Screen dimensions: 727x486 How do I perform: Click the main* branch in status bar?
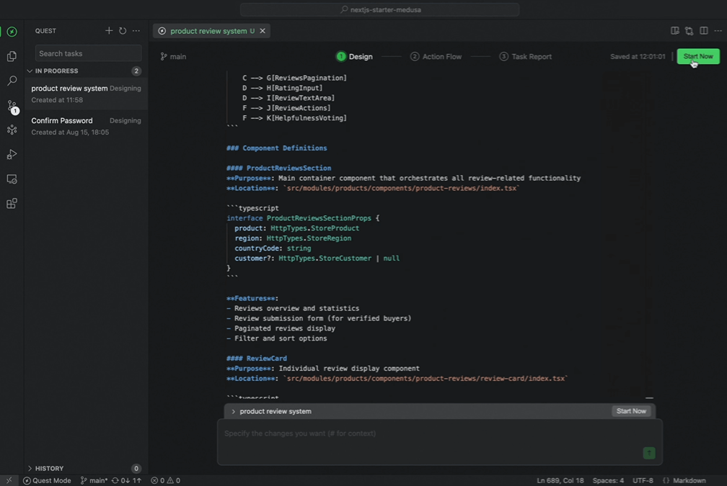coord(94,480)
